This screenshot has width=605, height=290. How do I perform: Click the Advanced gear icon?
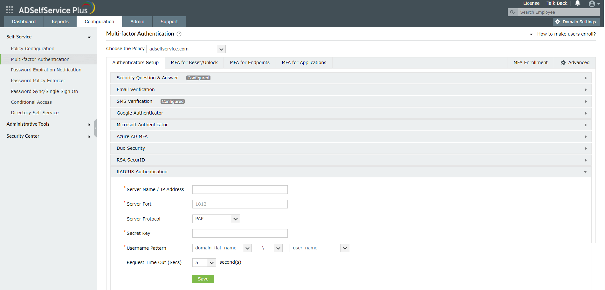(563, 63)
